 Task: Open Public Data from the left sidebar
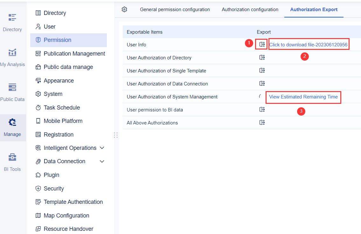(12, 92)
